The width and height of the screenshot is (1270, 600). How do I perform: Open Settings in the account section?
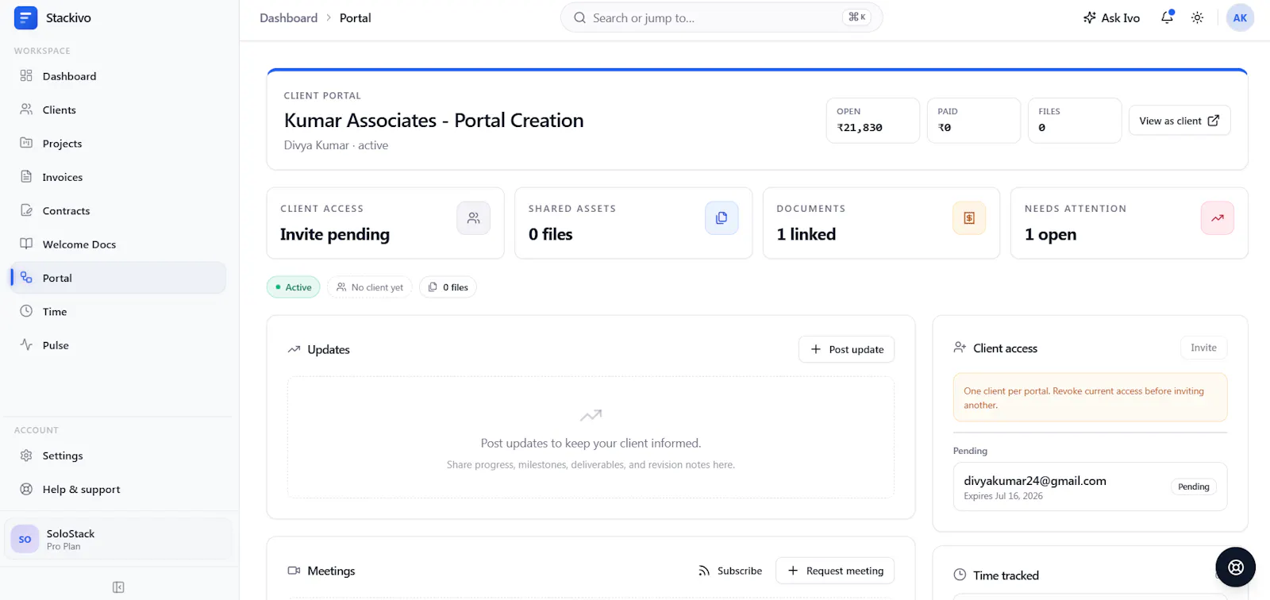pyautogui.click(x=118, y=456)
